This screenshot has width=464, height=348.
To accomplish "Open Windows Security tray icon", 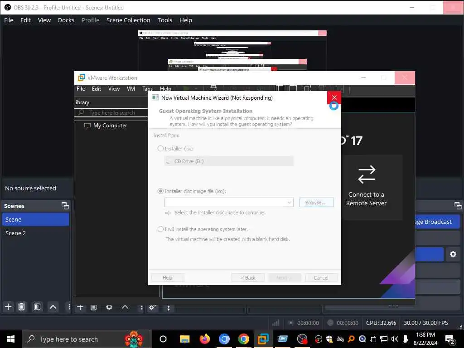I will click(x=329, y=339).
